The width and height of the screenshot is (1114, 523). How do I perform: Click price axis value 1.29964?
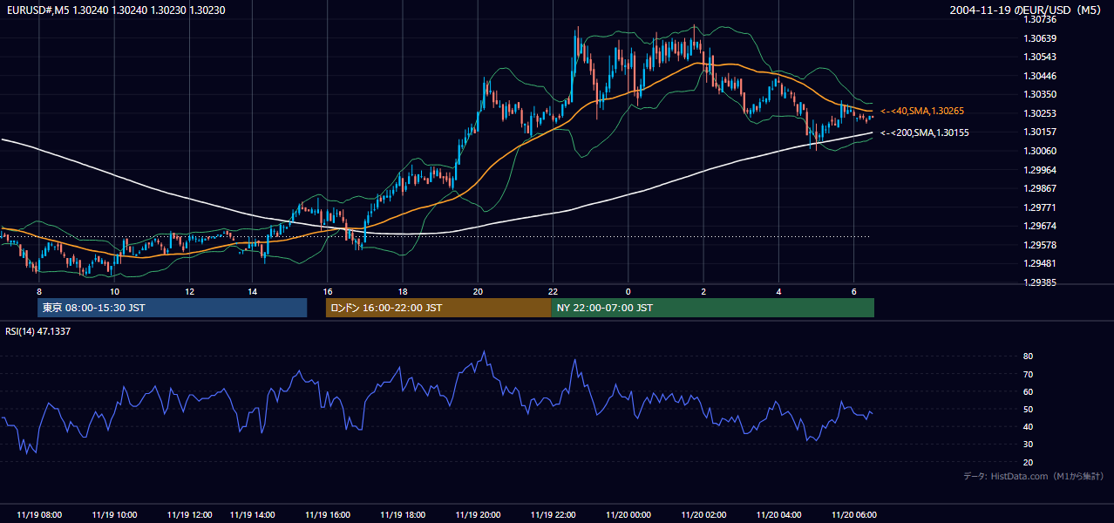[x=1040, y=170]
